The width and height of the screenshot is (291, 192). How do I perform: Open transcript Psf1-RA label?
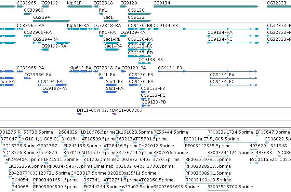coord(107,32)
